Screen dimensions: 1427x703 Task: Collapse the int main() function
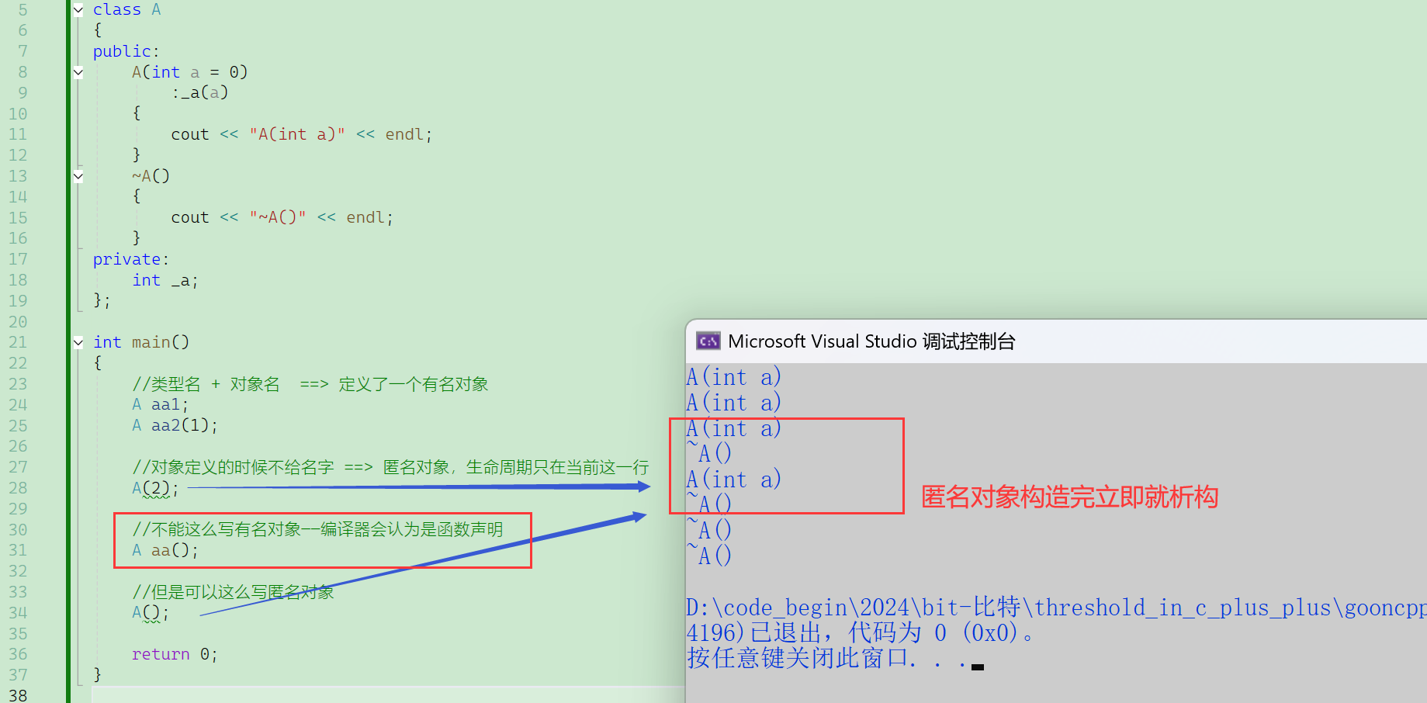78,342
